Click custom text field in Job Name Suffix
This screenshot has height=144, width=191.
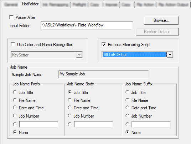(151, 124)
